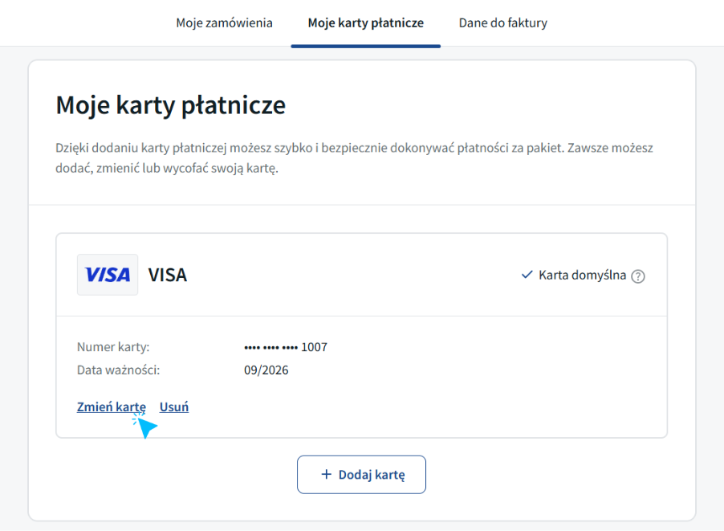Click the blue underline of active tab
724x531 pixels.
pyautogui.click(x=366, y=47)
